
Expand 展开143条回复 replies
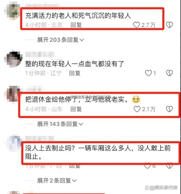coord(60,124)
